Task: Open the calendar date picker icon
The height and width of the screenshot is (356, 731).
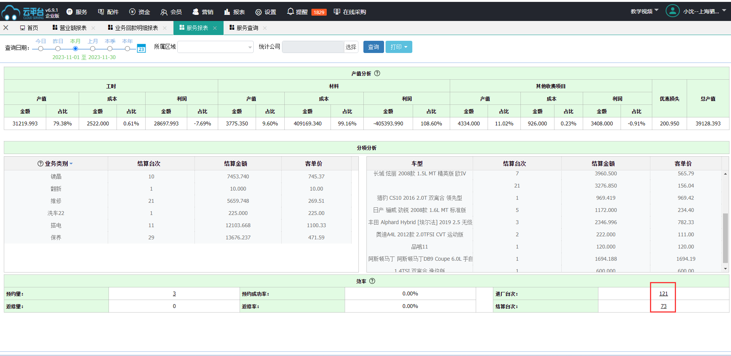Action: tap(141, 49)
